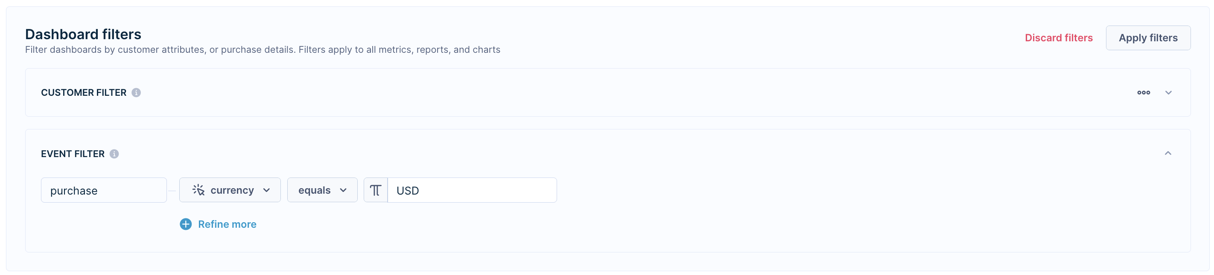Apply the dashboard filters
This screenshot has width=1214, height=275.
click(1147, 37)
